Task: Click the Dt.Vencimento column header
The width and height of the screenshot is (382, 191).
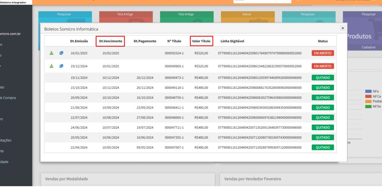Action: (x=110, y=41)
